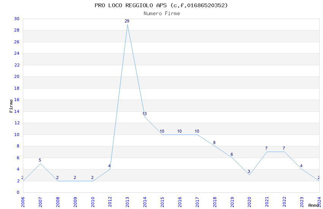The height and width of the screenshot is (209, 323).
Task: Click the data label 10 above 2015
Action: click(162, 131)
